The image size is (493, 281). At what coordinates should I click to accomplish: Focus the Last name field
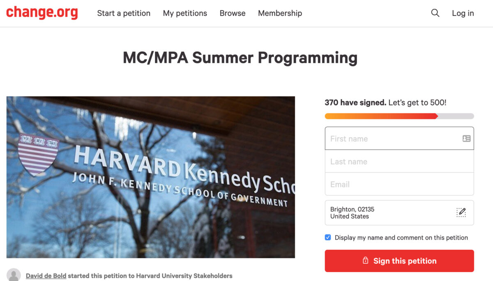[x=399, y=162]
